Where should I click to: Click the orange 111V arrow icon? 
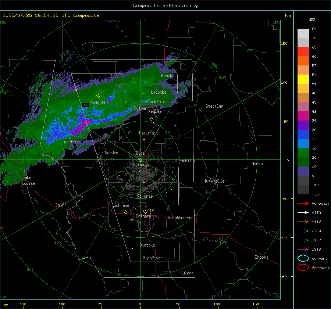pos(303,222)
